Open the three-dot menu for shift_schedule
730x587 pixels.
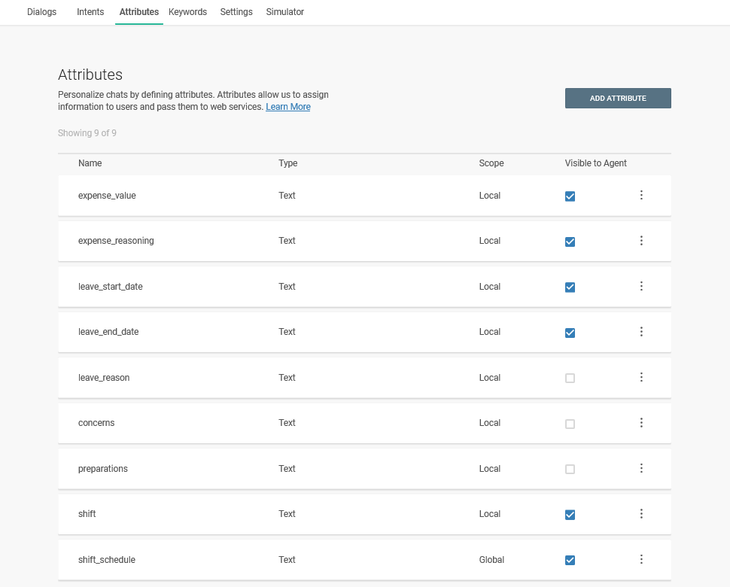point(641,560)
